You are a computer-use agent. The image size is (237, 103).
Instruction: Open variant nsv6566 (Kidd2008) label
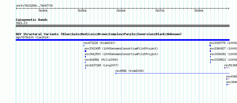pos(130,71)
